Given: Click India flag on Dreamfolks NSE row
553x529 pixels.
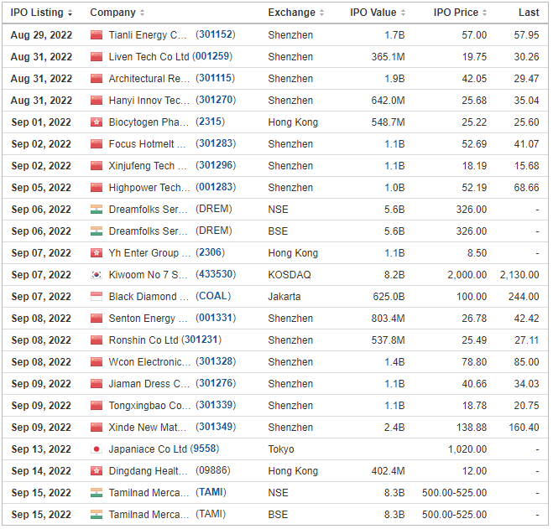Looking at the screenshot, I should point(97,210).
